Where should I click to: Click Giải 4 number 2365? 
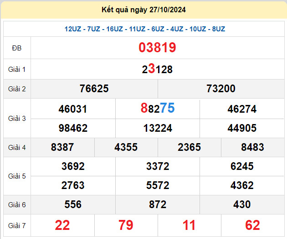tap(189, 147)
